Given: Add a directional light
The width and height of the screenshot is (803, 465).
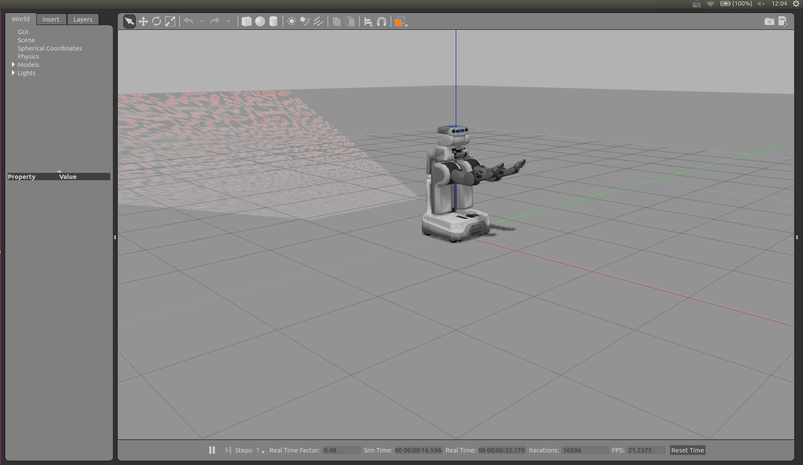Looking at the screenshot, I should [318, 21].
